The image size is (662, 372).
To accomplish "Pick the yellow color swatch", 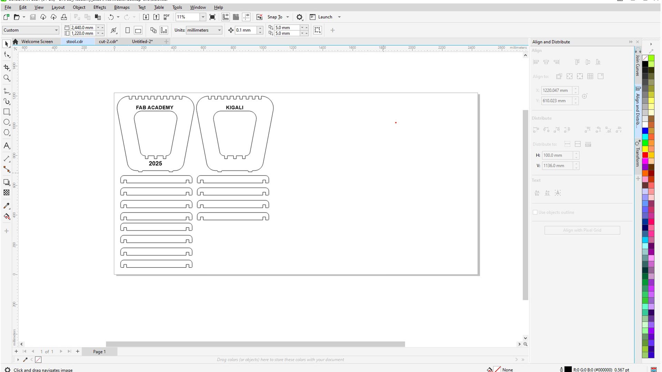I will coord(645,149).
